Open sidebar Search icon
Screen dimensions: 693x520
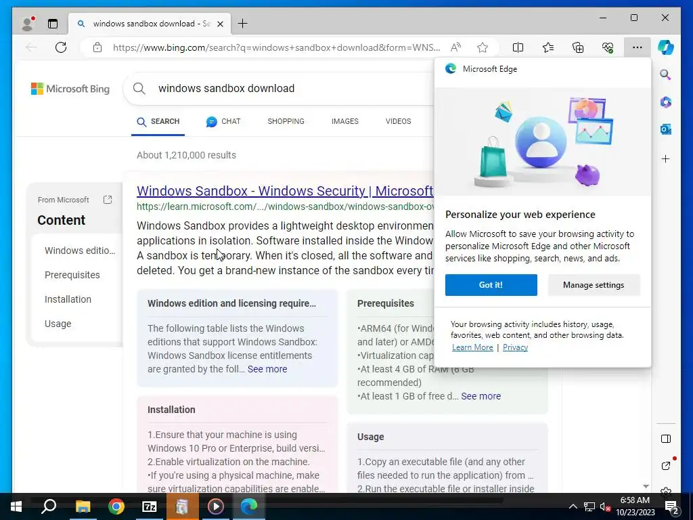[666, 74]
